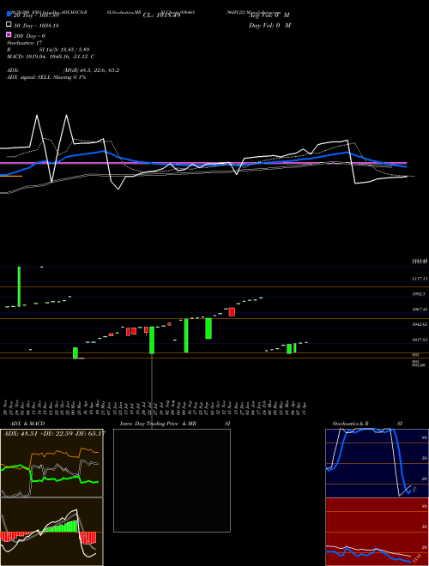Click the magenta 200 Day legend swatch

pyautogui.click(x=9, y=34)
